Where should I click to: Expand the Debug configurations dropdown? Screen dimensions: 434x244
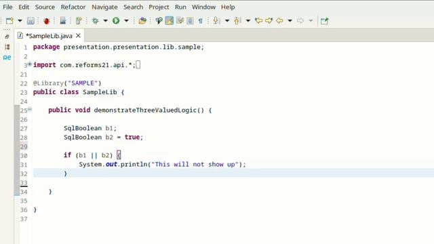[x=105, y=21]
